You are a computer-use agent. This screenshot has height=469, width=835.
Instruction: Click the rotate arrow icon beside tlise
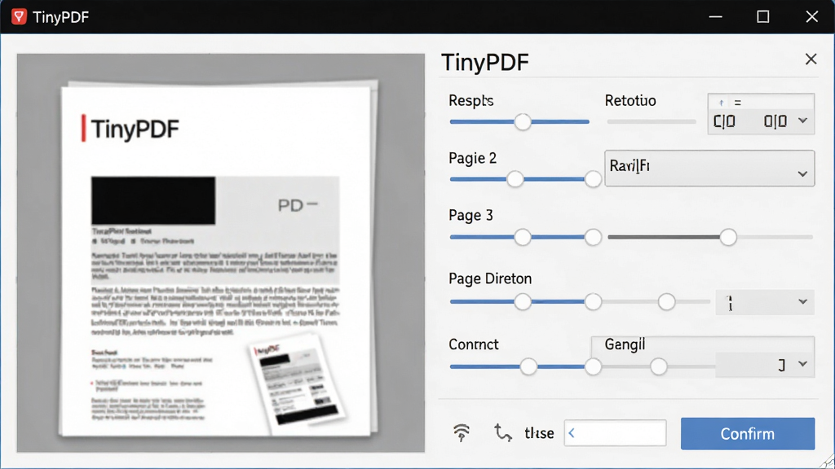(x=502, y=433)
